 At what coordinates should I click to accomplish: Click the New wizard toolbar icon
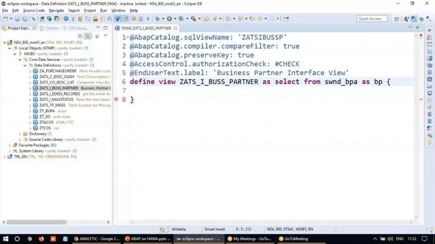point(5,19)
